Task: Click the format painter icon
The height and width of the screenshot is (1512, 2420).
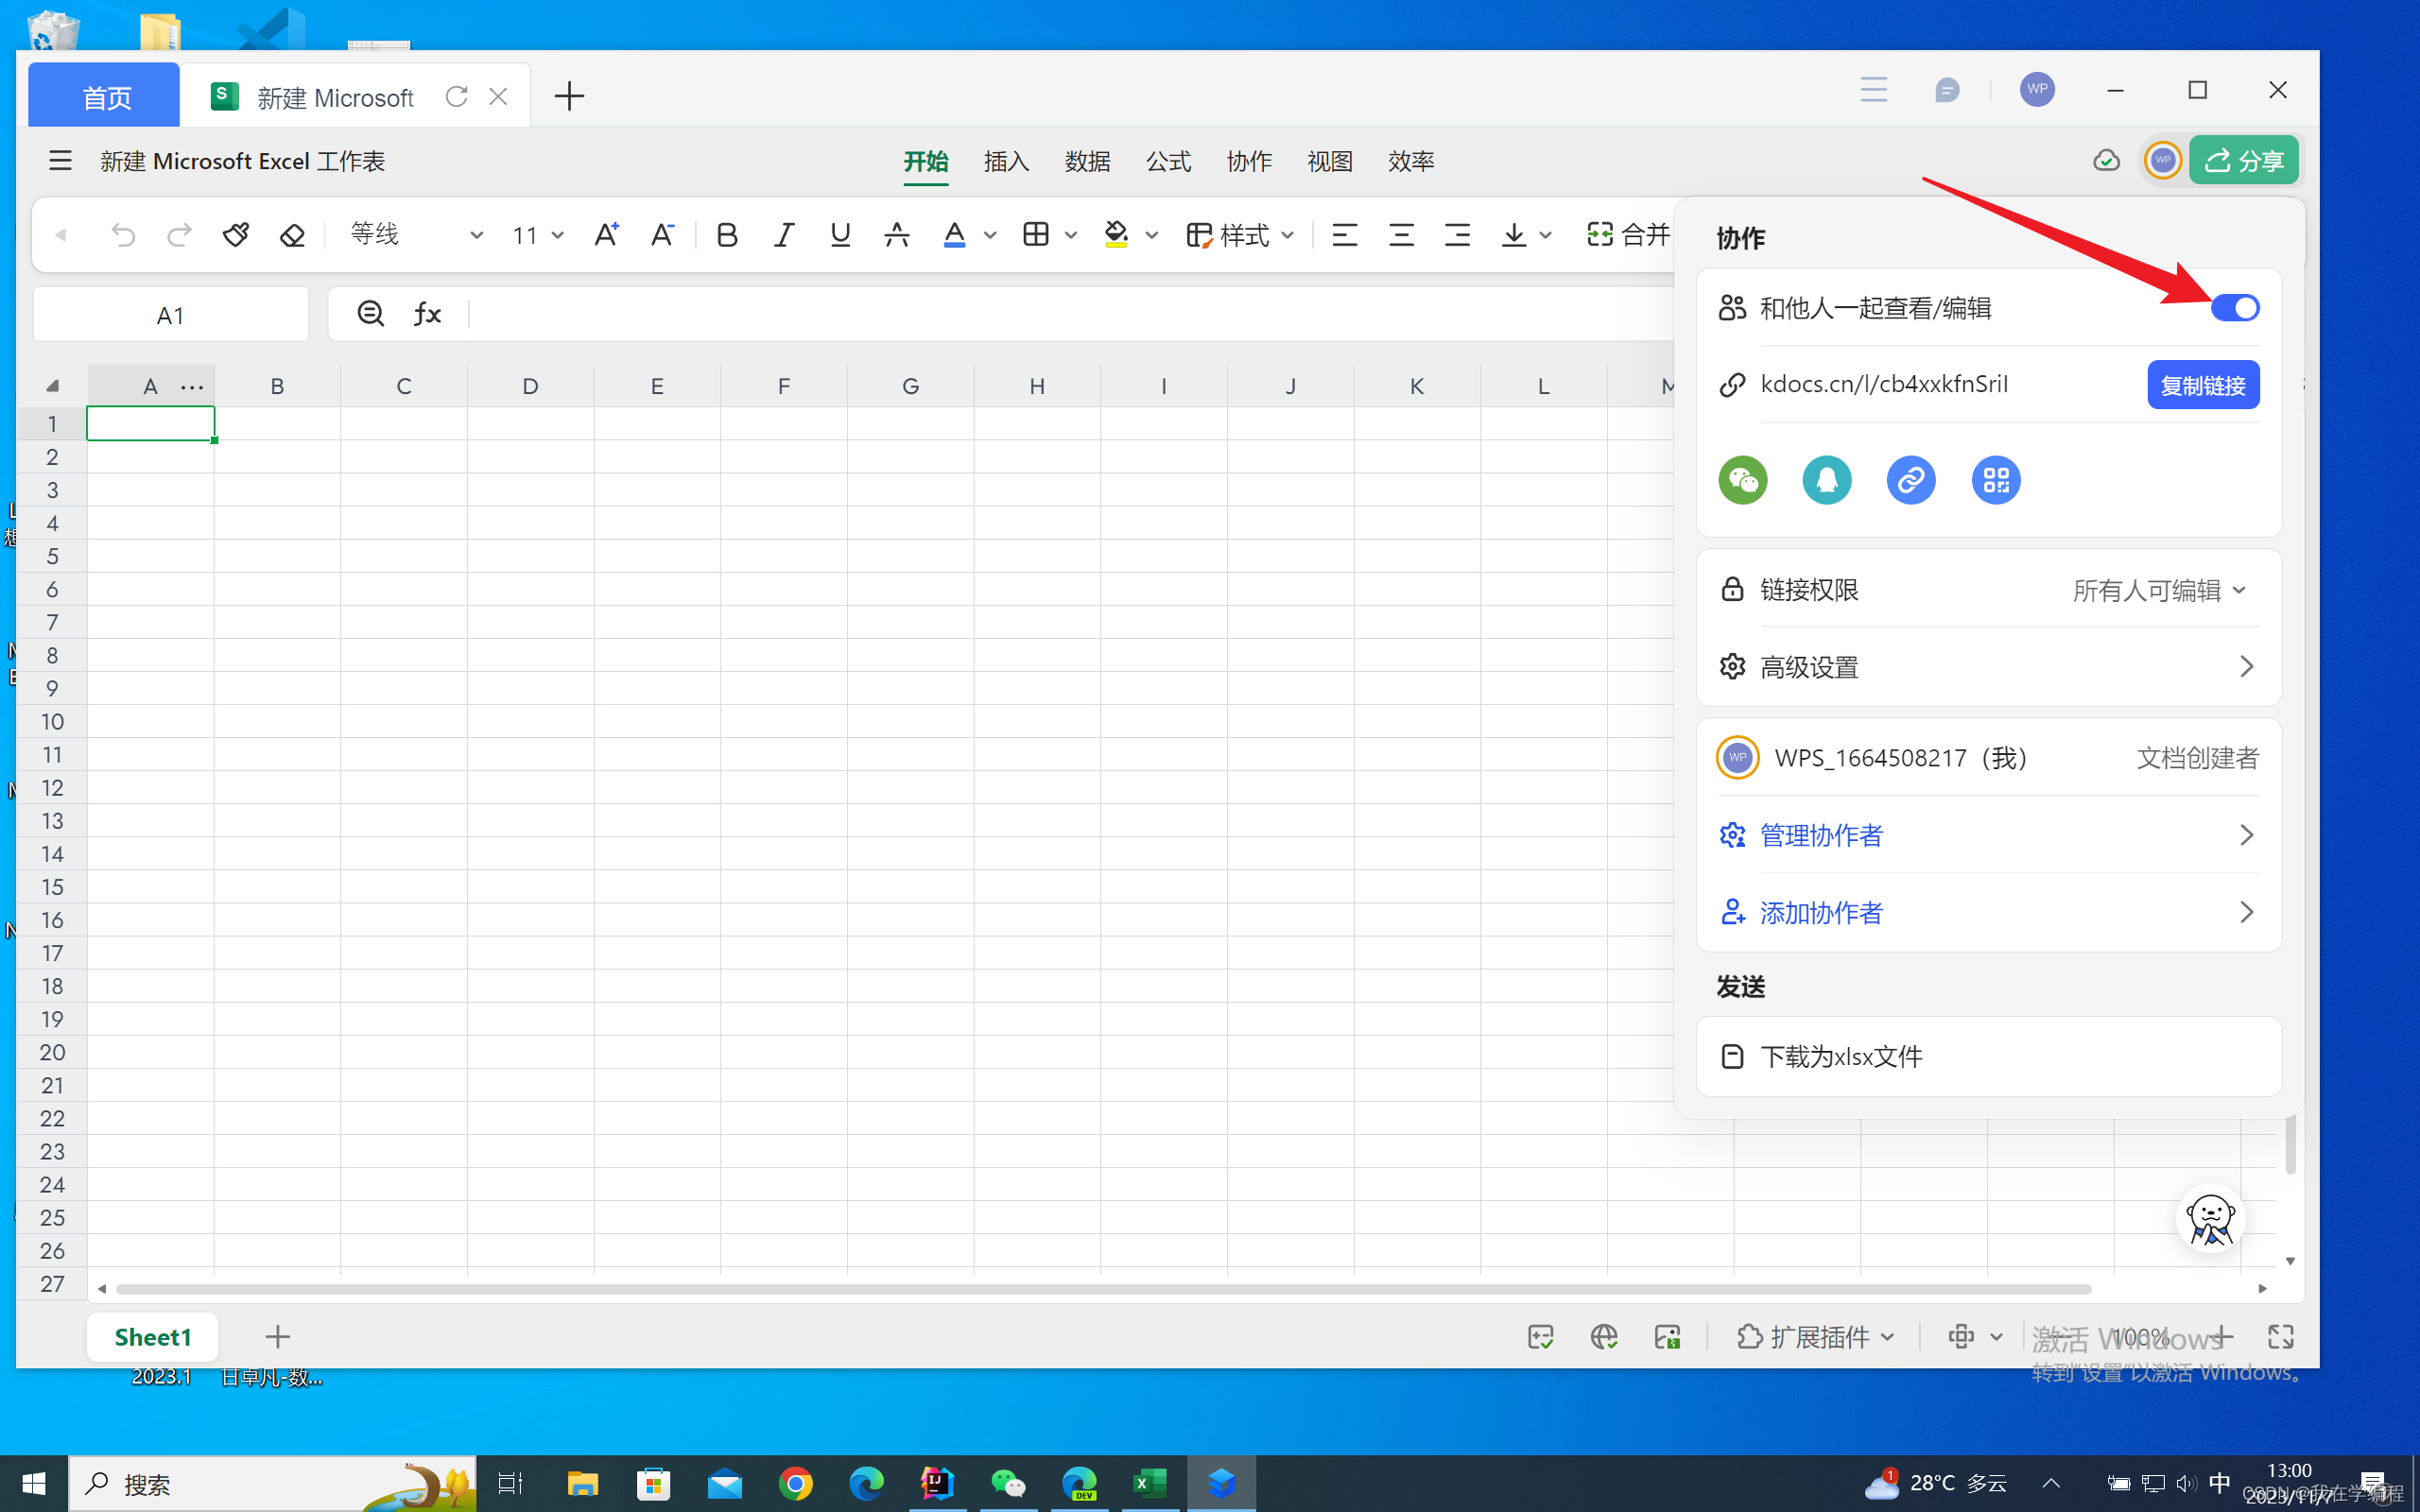Action: pos(236,235)
